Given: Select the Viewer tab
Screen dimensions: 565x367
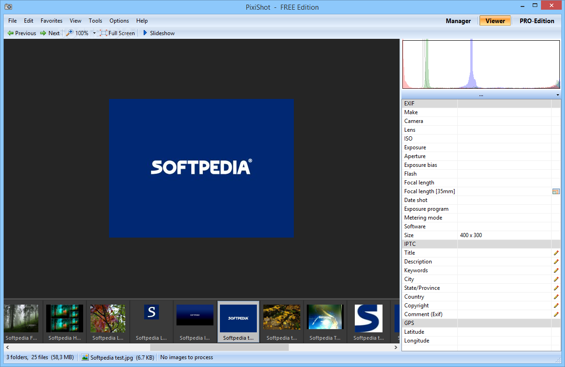Looking at the screenshot, I should click(495, 21).
